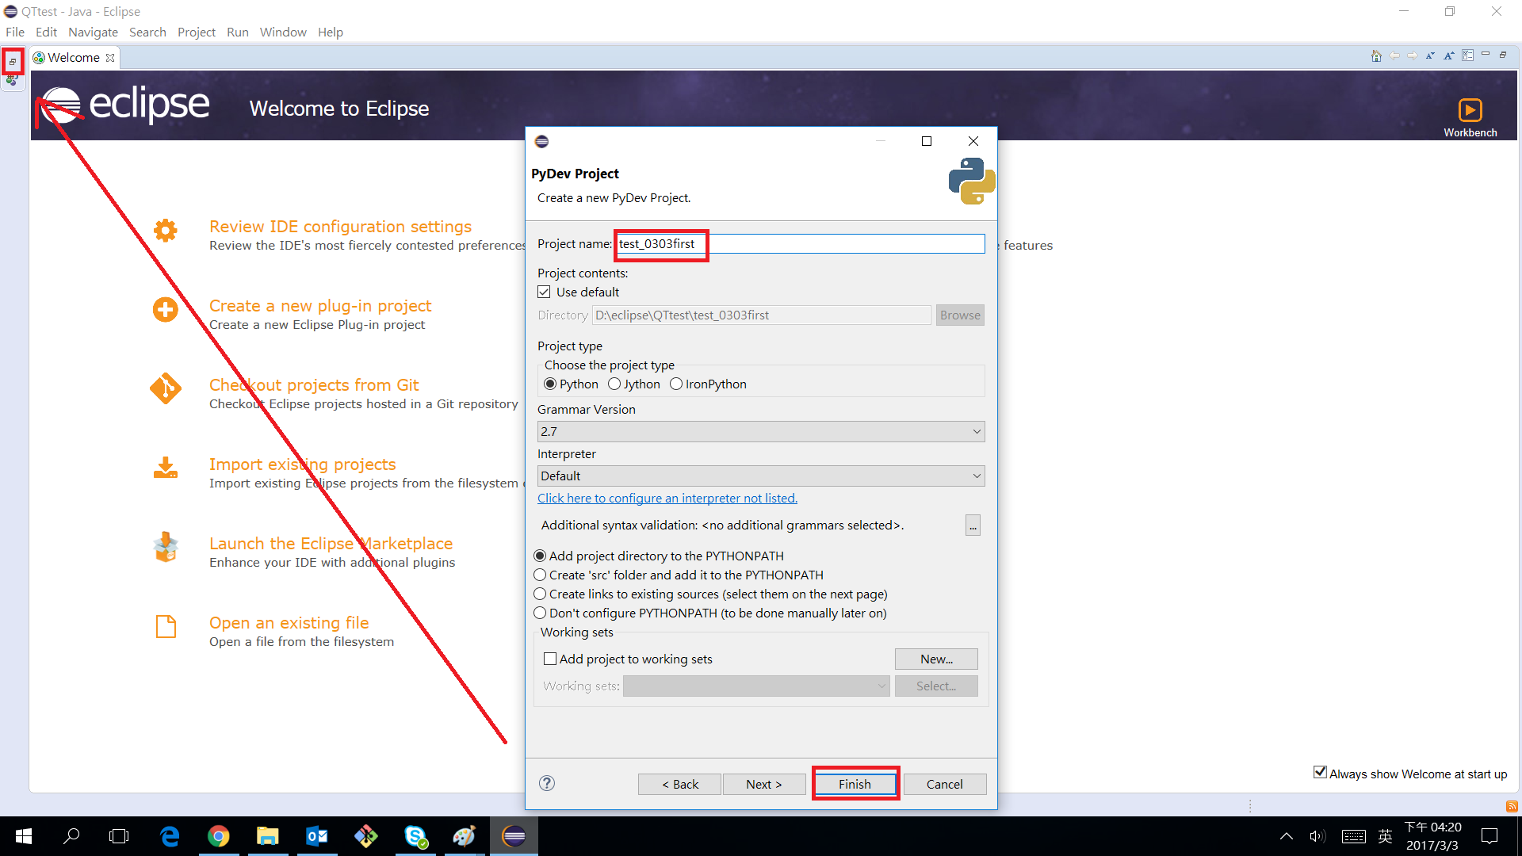Screen dimensions: 1522x856
Task: Click the plus icon for new plug-in project
Action: point(165,309)
